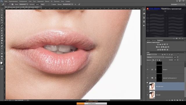This screenshot has height=105, width=186.
Task: Add a Threshold adjustment
Action: [x=162, y=50]
